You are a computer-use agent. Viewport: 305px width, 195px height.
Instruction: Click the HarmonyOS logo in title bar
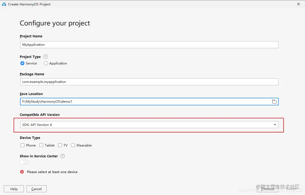pyautogui.click(x=4, y=4)
